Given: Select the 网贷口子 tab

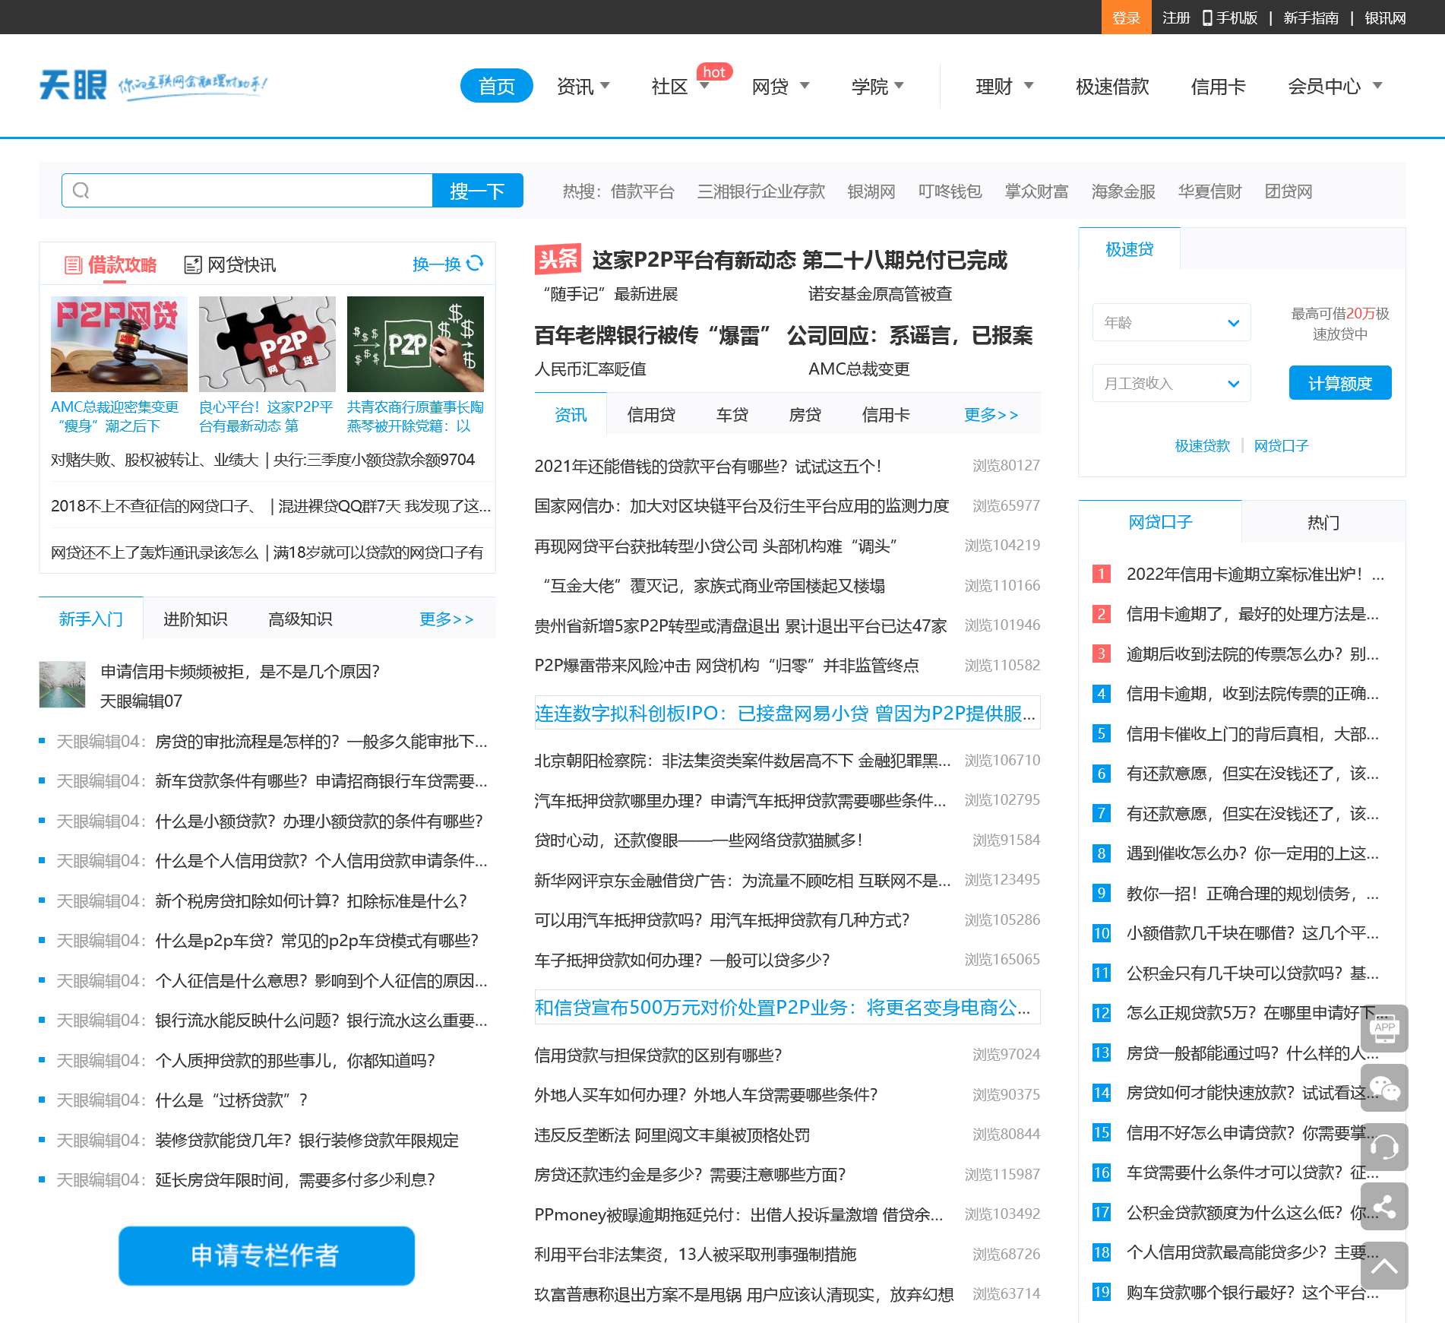Looking at the screenshot, I should 1160,522.
